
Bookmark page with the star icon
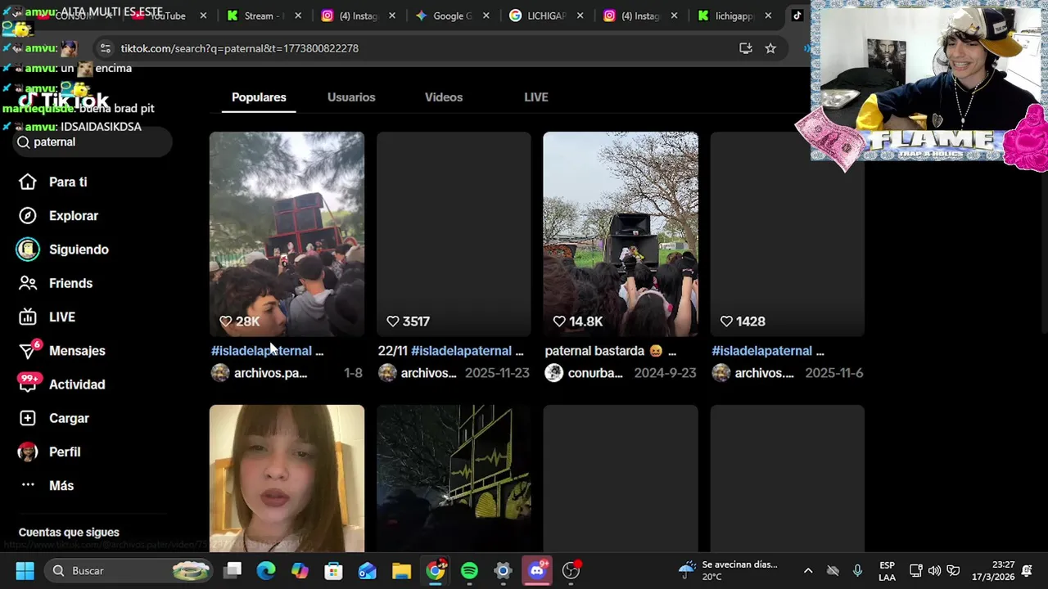coord(770,48)
